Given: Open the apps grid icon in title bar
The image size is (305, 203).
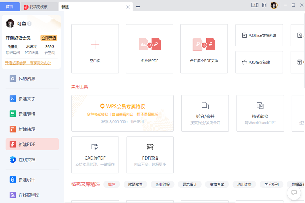Looking at the screenshot, I should [264, 5].
